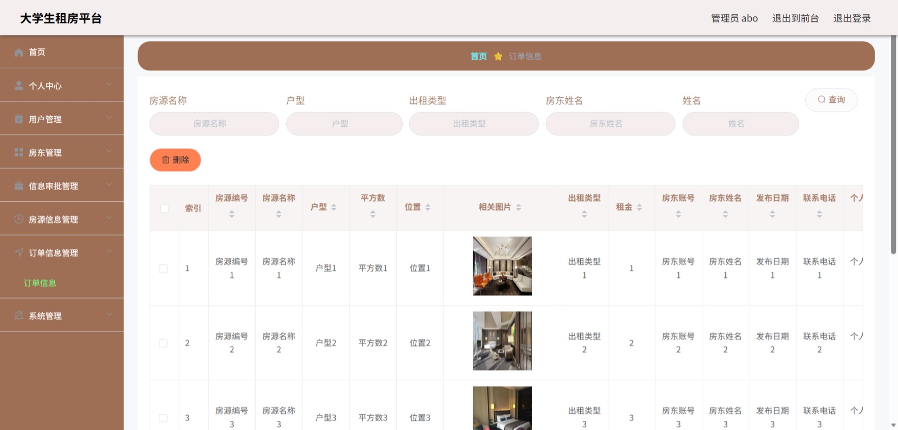
Task: Expand the 房源信息管理 menu chevron
Action: (109, 218)
